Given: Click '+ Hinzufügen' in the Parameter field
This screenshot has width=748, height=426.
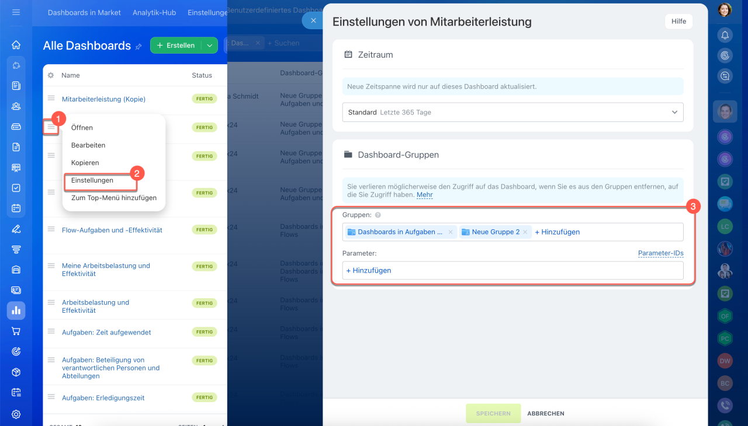Looking at the screenshot, I should click(369, 271).
